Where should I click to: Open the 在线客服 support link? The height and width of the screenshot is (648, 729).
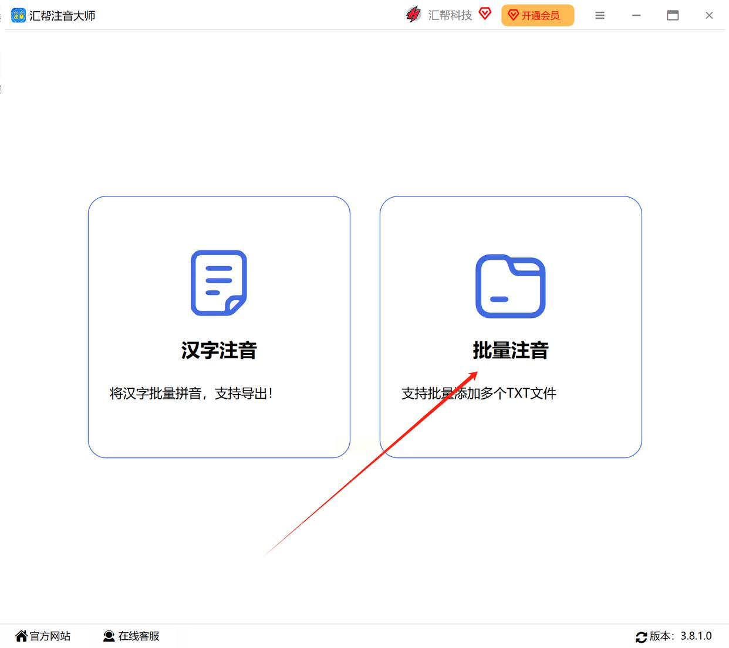tap(139, 636)
